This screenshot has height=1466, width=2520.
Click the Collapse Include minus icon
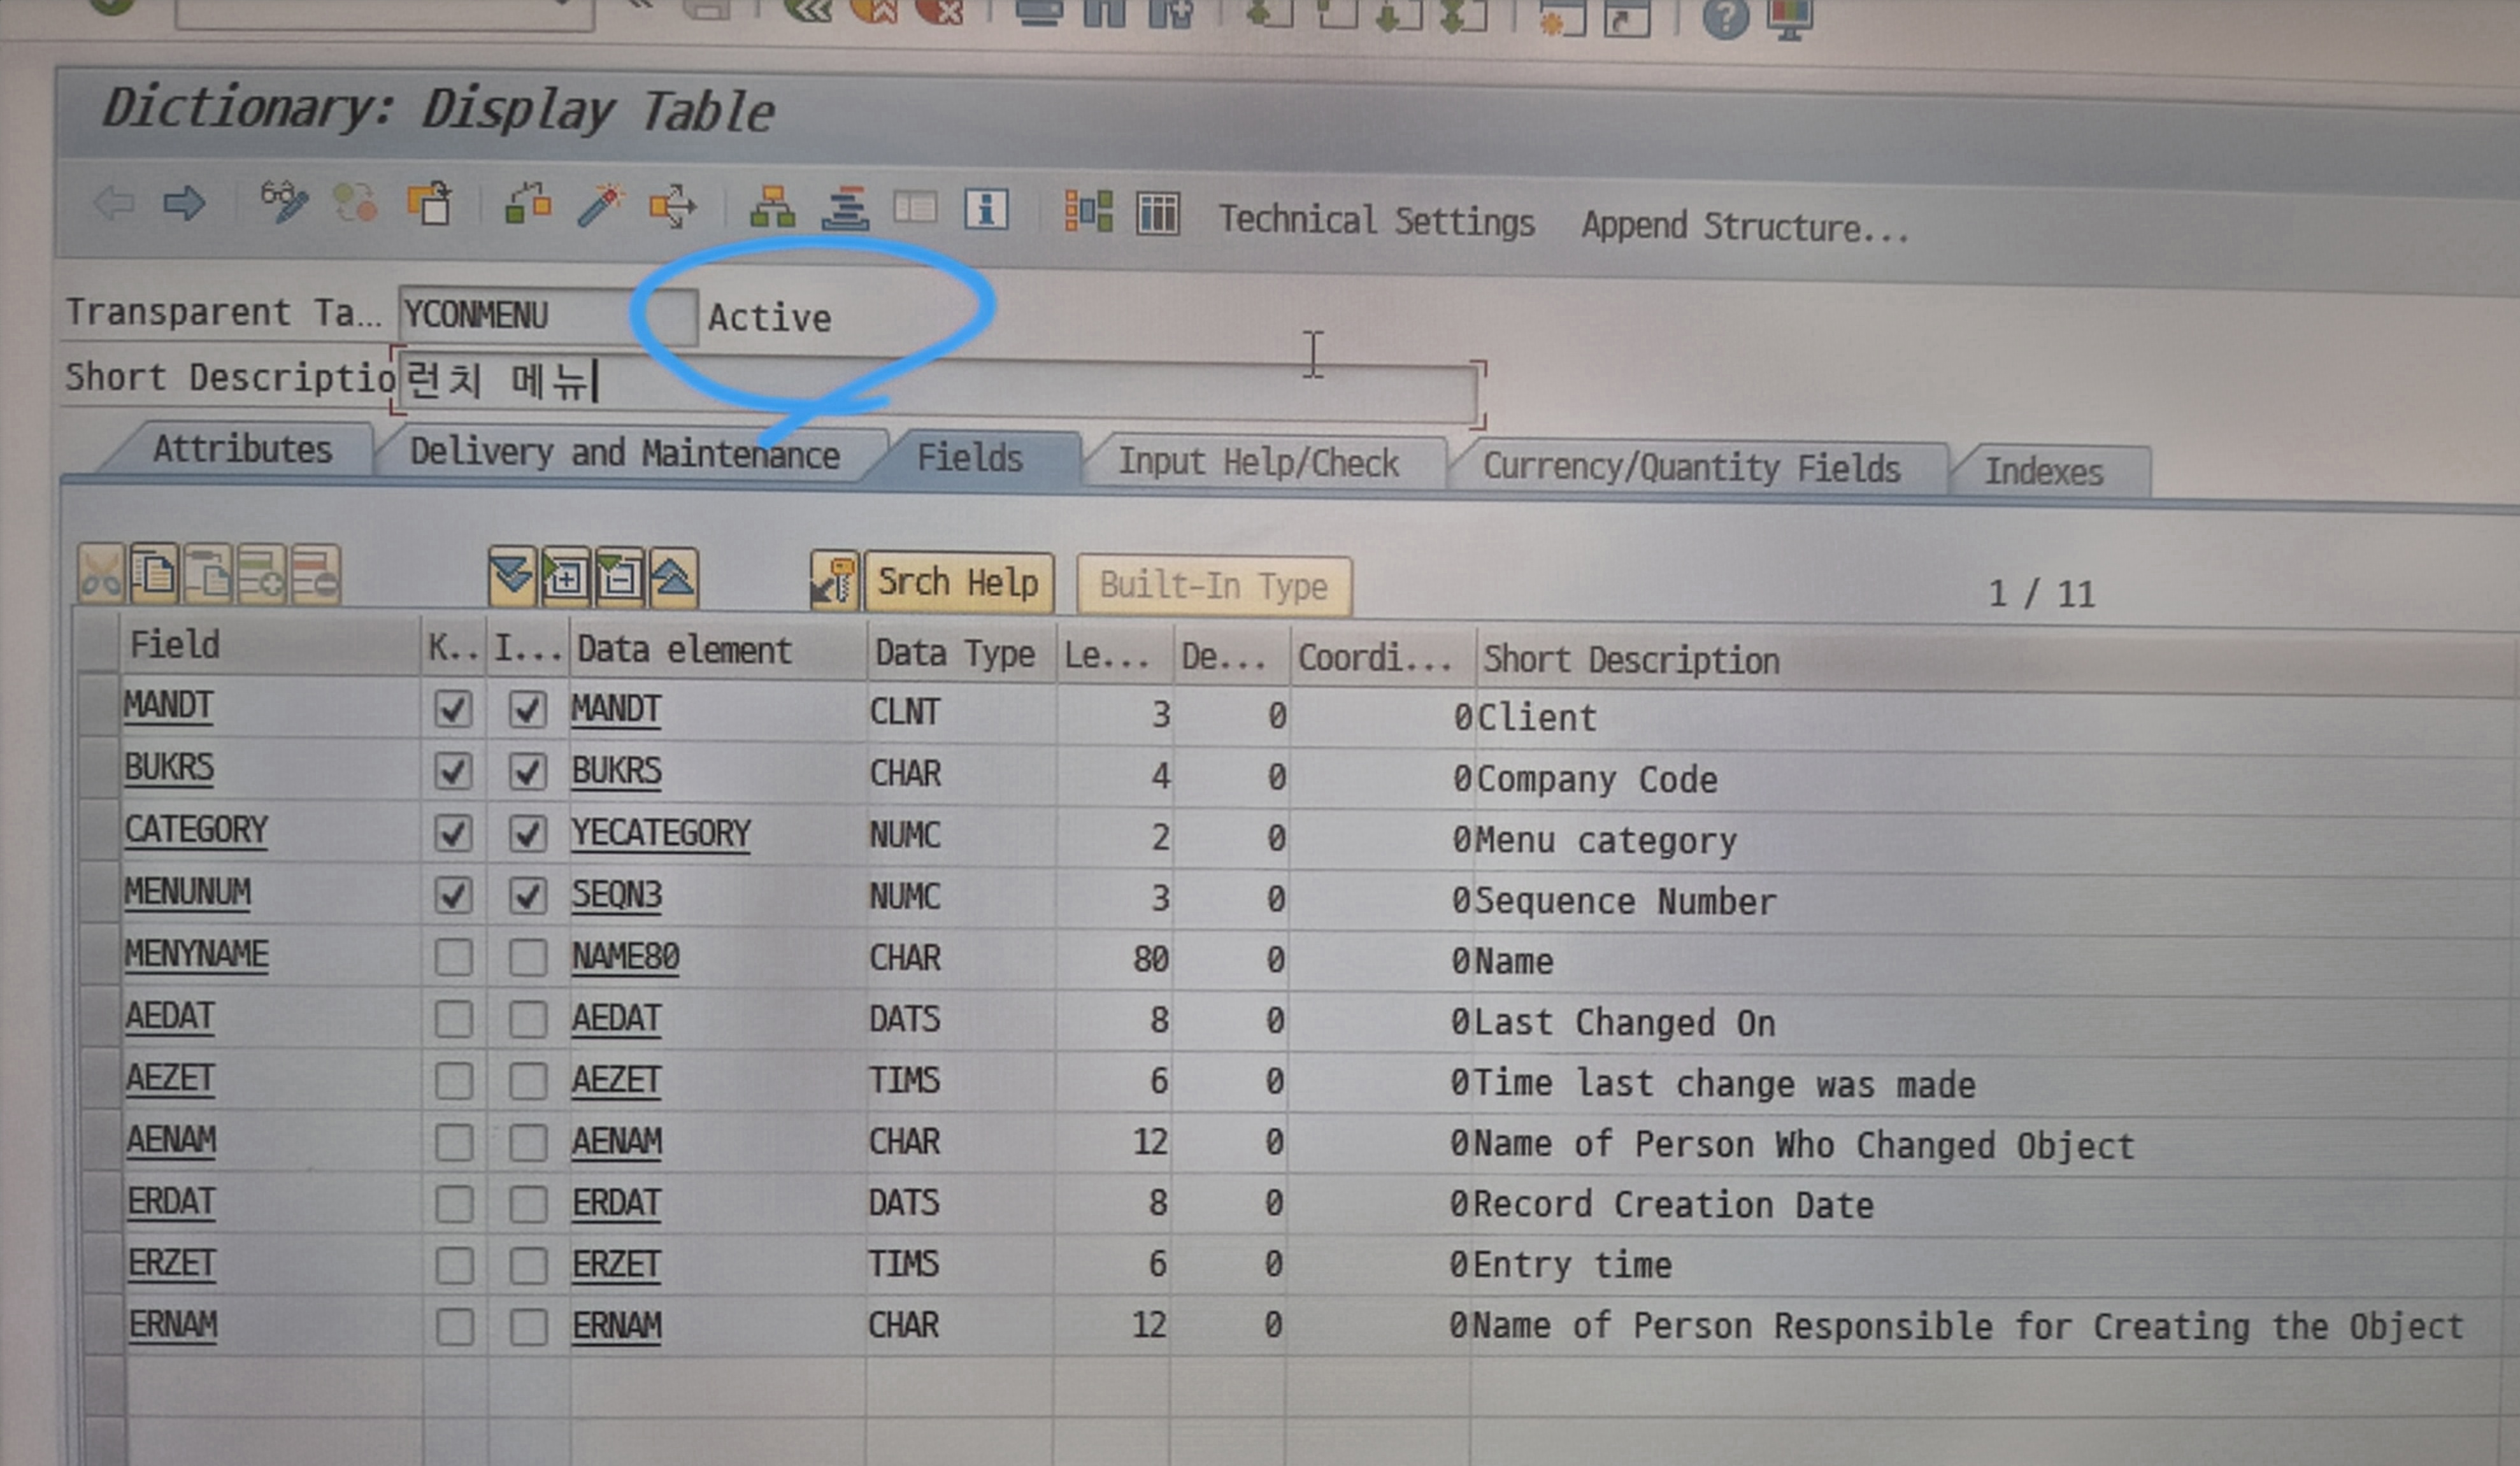(620, 578)
